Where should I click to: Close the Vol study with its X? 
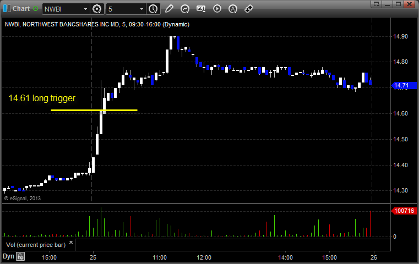(71, 243)
